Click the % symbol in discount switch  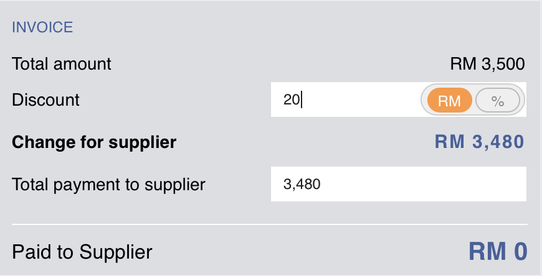pos(497,99)
